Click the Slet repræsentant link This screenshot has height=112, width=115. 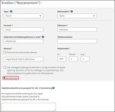pos(12,78)
